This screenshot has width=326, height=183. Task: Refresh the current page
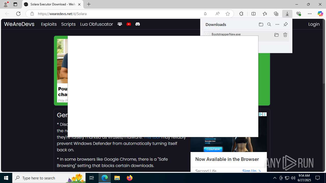[x=18, y=14]
